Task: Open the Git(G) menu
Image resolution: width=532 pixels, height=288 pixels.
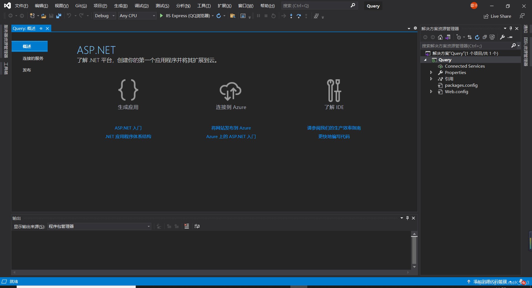Action: 81,6
